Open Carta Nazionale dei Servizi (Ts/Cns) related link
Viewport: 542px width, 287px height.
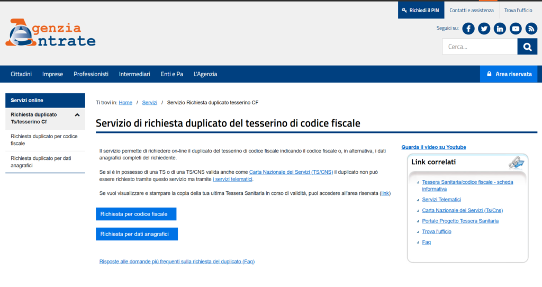[x=462, y=210]
